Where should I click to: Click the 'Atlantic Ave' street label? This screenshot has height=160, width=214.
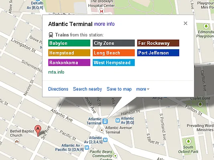click(62, 115)
